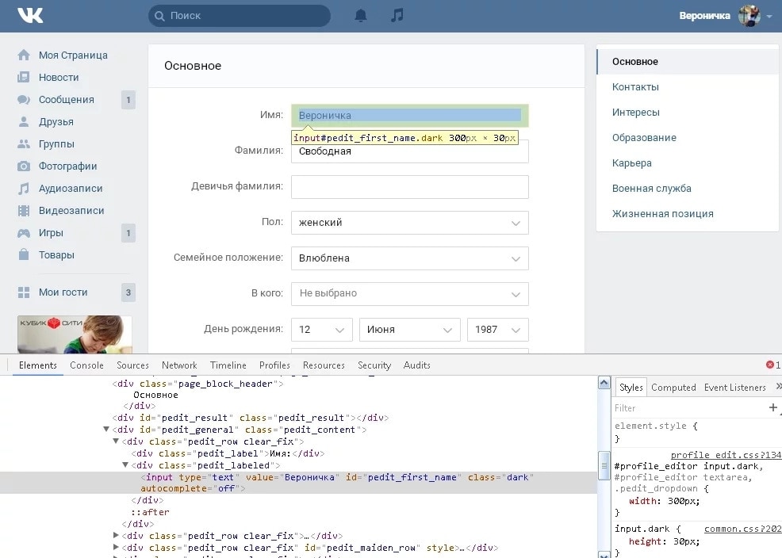This screenshot has height=558, width=782.
Task: Click the bag icon next to Товары
Action: coord(24,254)
